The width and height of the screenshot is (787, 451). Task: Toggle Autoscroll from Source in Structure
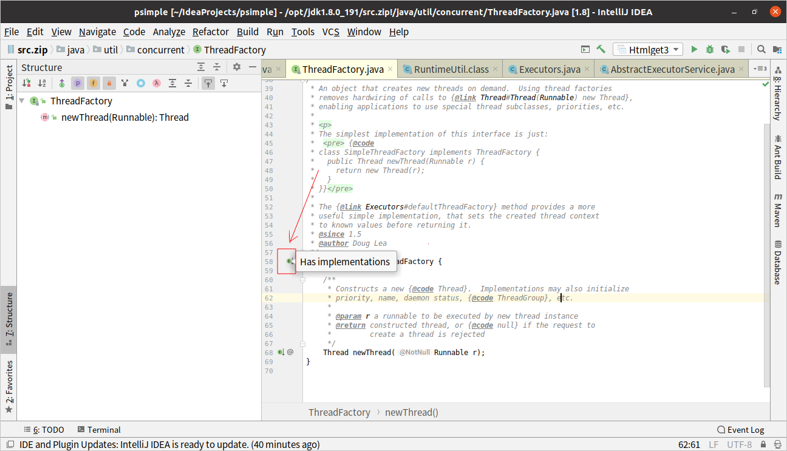click(x=224, y=83)
